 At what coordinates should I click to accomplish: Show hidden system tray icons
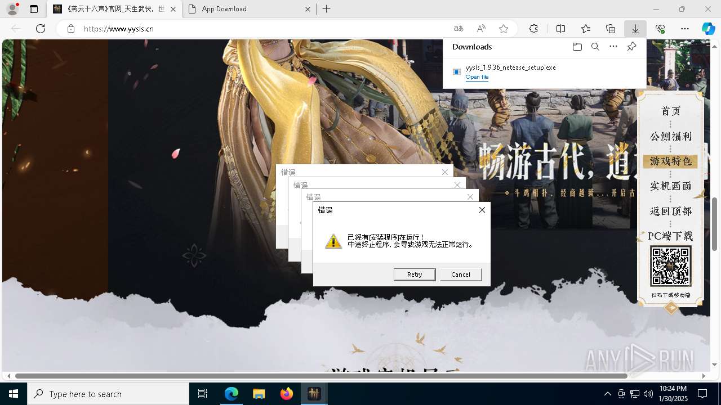[x=607, y=394]
